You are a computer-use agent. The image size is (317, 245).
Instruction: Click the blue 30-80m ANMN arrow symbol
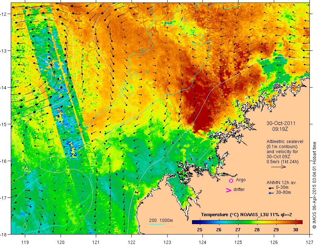click(271, 193)
